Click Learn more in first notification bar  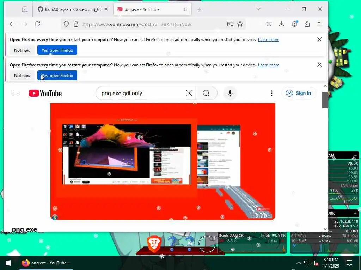click(268, 40)
